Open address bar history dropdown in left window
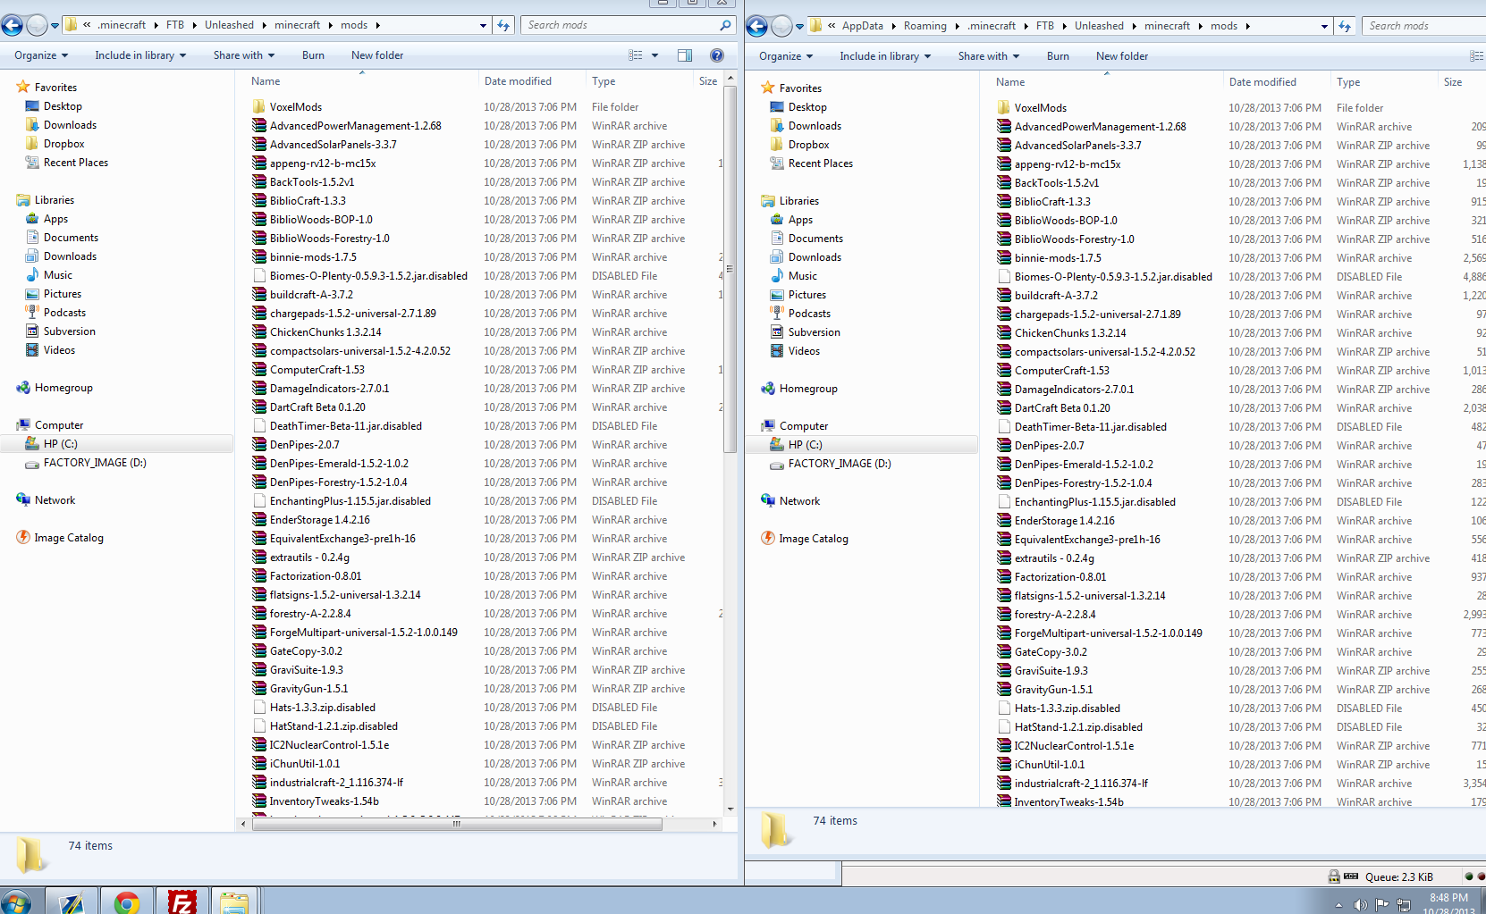The height and width of the screenshot is (914, 1486). click(x=484, y=26)
